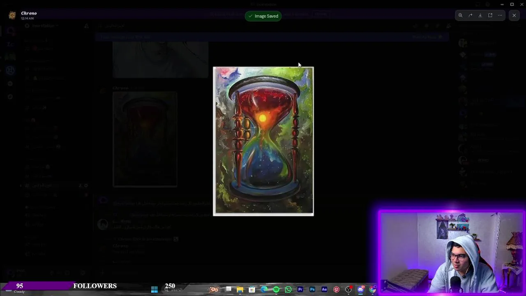
Task: Launch Adobe Photoshop from the taskbar
Action: click(312, 290)
